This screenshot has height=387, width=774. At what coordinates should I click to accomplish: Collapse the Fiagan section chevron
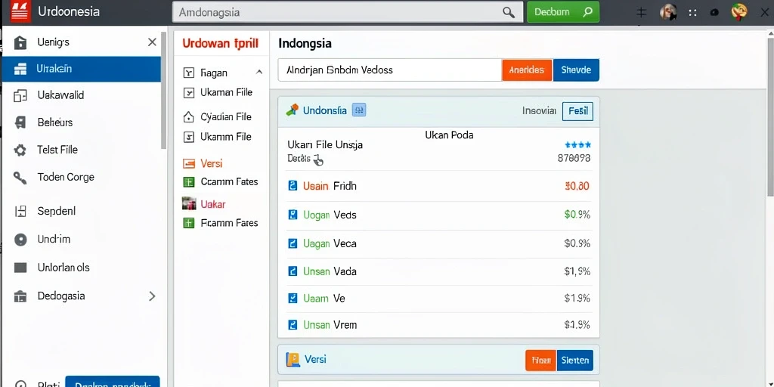pyautogui.click(x=259, y=73)
